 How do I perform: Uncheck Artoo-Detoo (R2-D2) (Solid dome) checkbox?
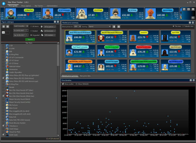click(x=3, y=78)
